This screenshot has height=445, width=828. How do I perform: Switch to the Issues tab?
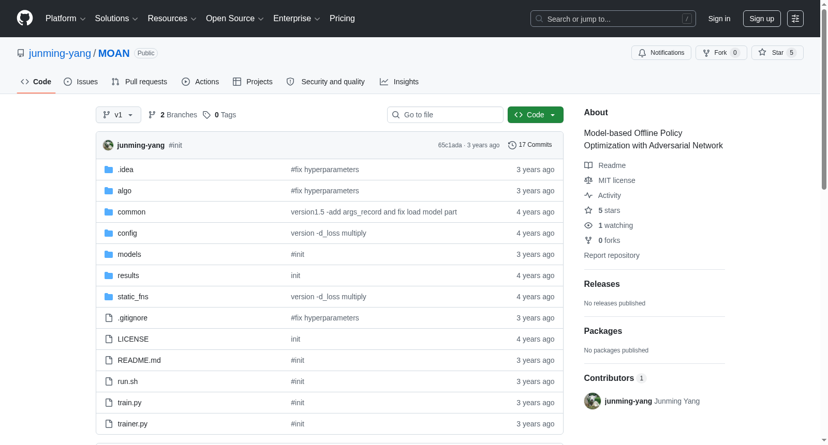click(x=81, y=82)
